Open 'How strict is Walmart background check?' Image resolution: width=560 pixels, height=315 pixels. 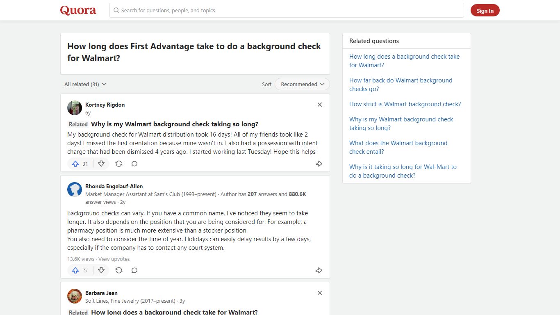(405, 104)
